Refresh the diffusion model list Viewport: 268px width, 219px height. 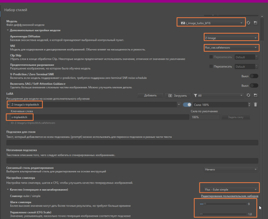(248, 23)
